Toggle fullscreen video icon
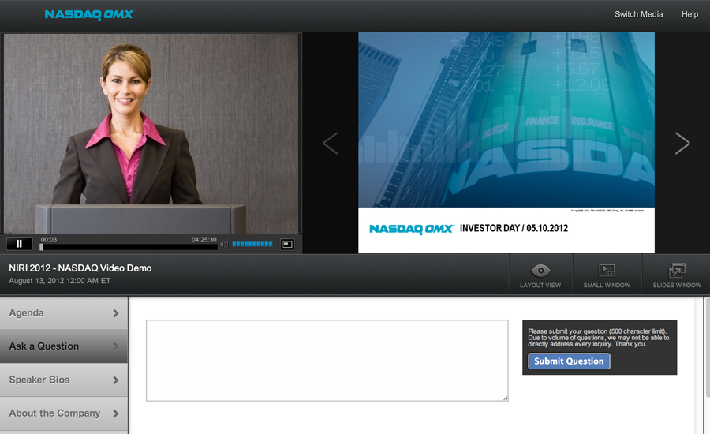This screenshot has height=434, width=710. coord(287,244)
